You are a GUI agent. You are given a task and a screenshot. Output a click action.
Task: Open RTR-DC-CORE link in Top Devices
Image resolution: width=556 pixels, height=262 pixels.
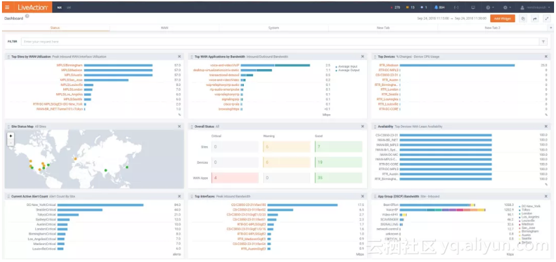389,109
